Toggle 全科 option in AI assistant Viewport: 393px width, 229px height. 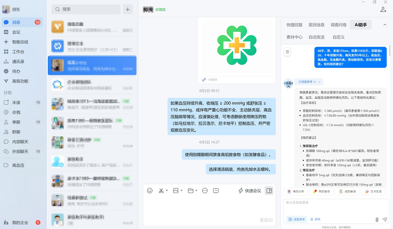tap(315, 220)
